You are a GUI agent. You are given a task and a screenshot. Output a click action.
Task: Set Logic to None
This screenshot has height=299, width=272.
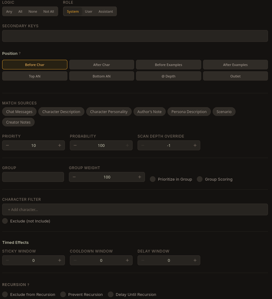[33, 11]
